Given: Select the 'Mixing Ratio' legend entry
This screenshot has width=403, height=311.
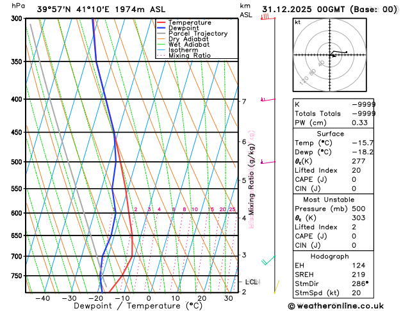Looking at the screenshot, I should [190, 56].
